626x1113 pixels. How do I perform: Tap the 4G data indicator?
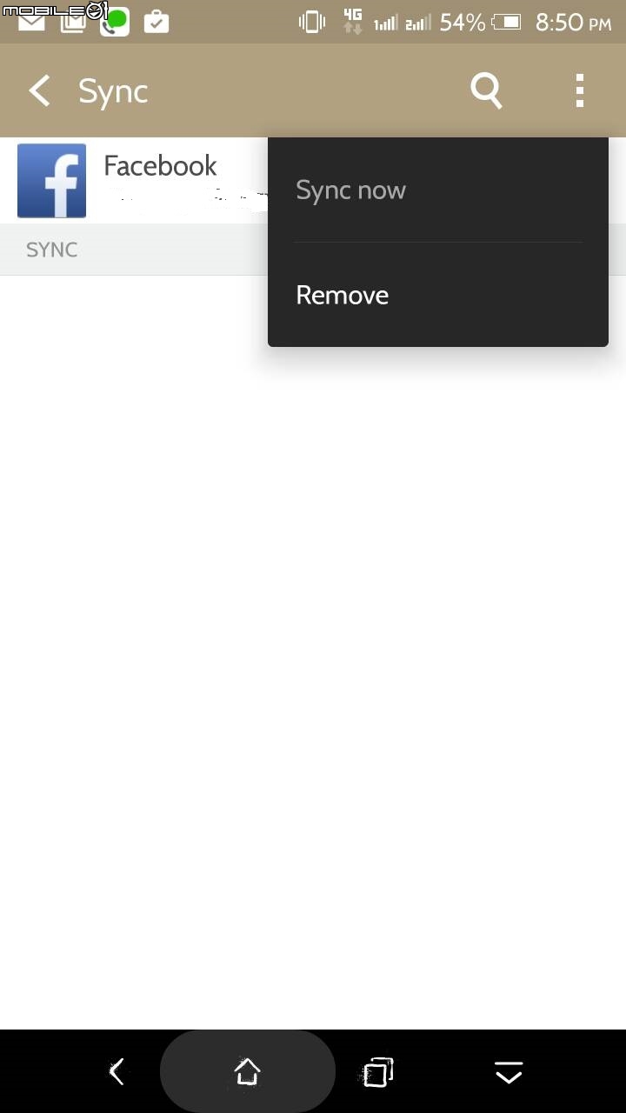pos(352,22)
